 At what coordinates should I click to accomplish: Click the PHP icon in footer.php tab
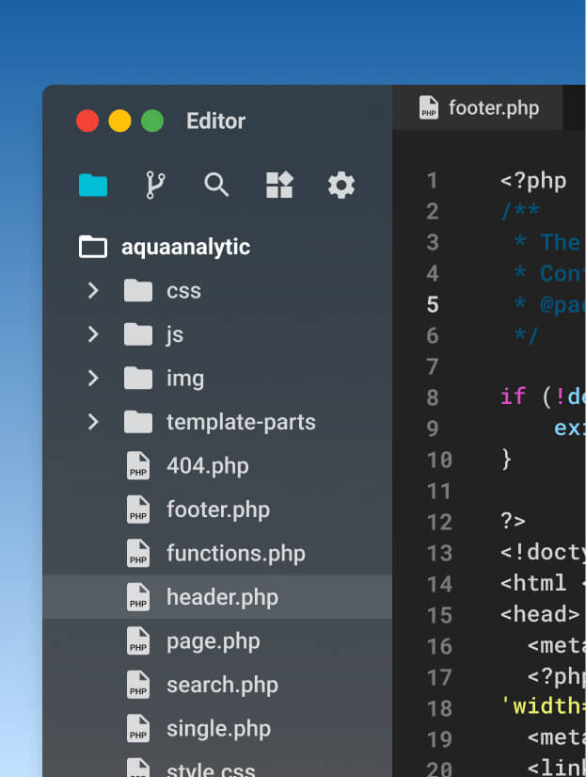coord(429,107)
